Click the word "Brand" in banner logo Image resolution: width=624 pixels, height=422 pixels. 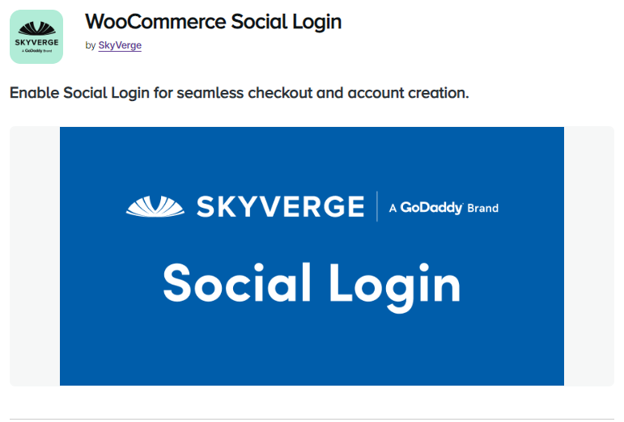coord(482,209)
